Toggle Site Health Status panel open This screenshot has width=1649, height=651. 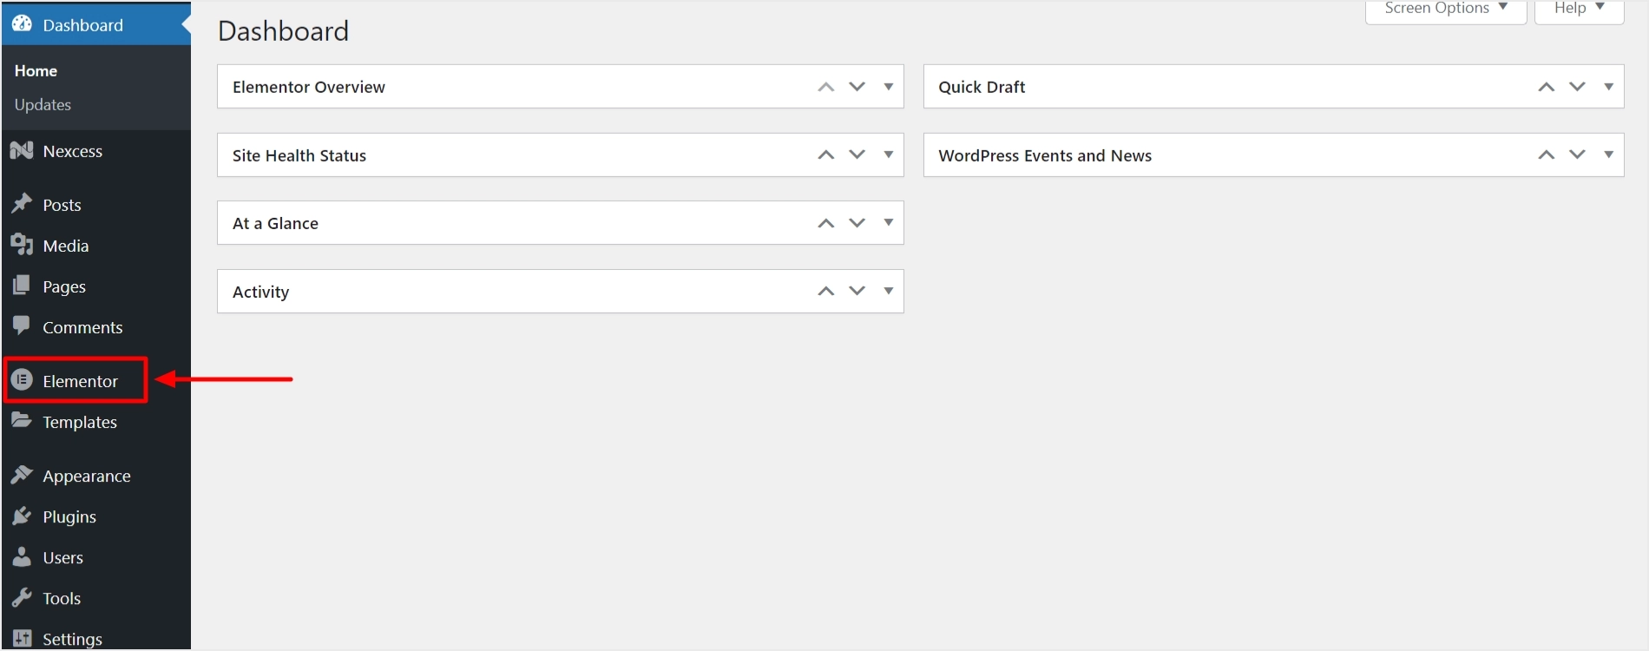tap(889, 155)
